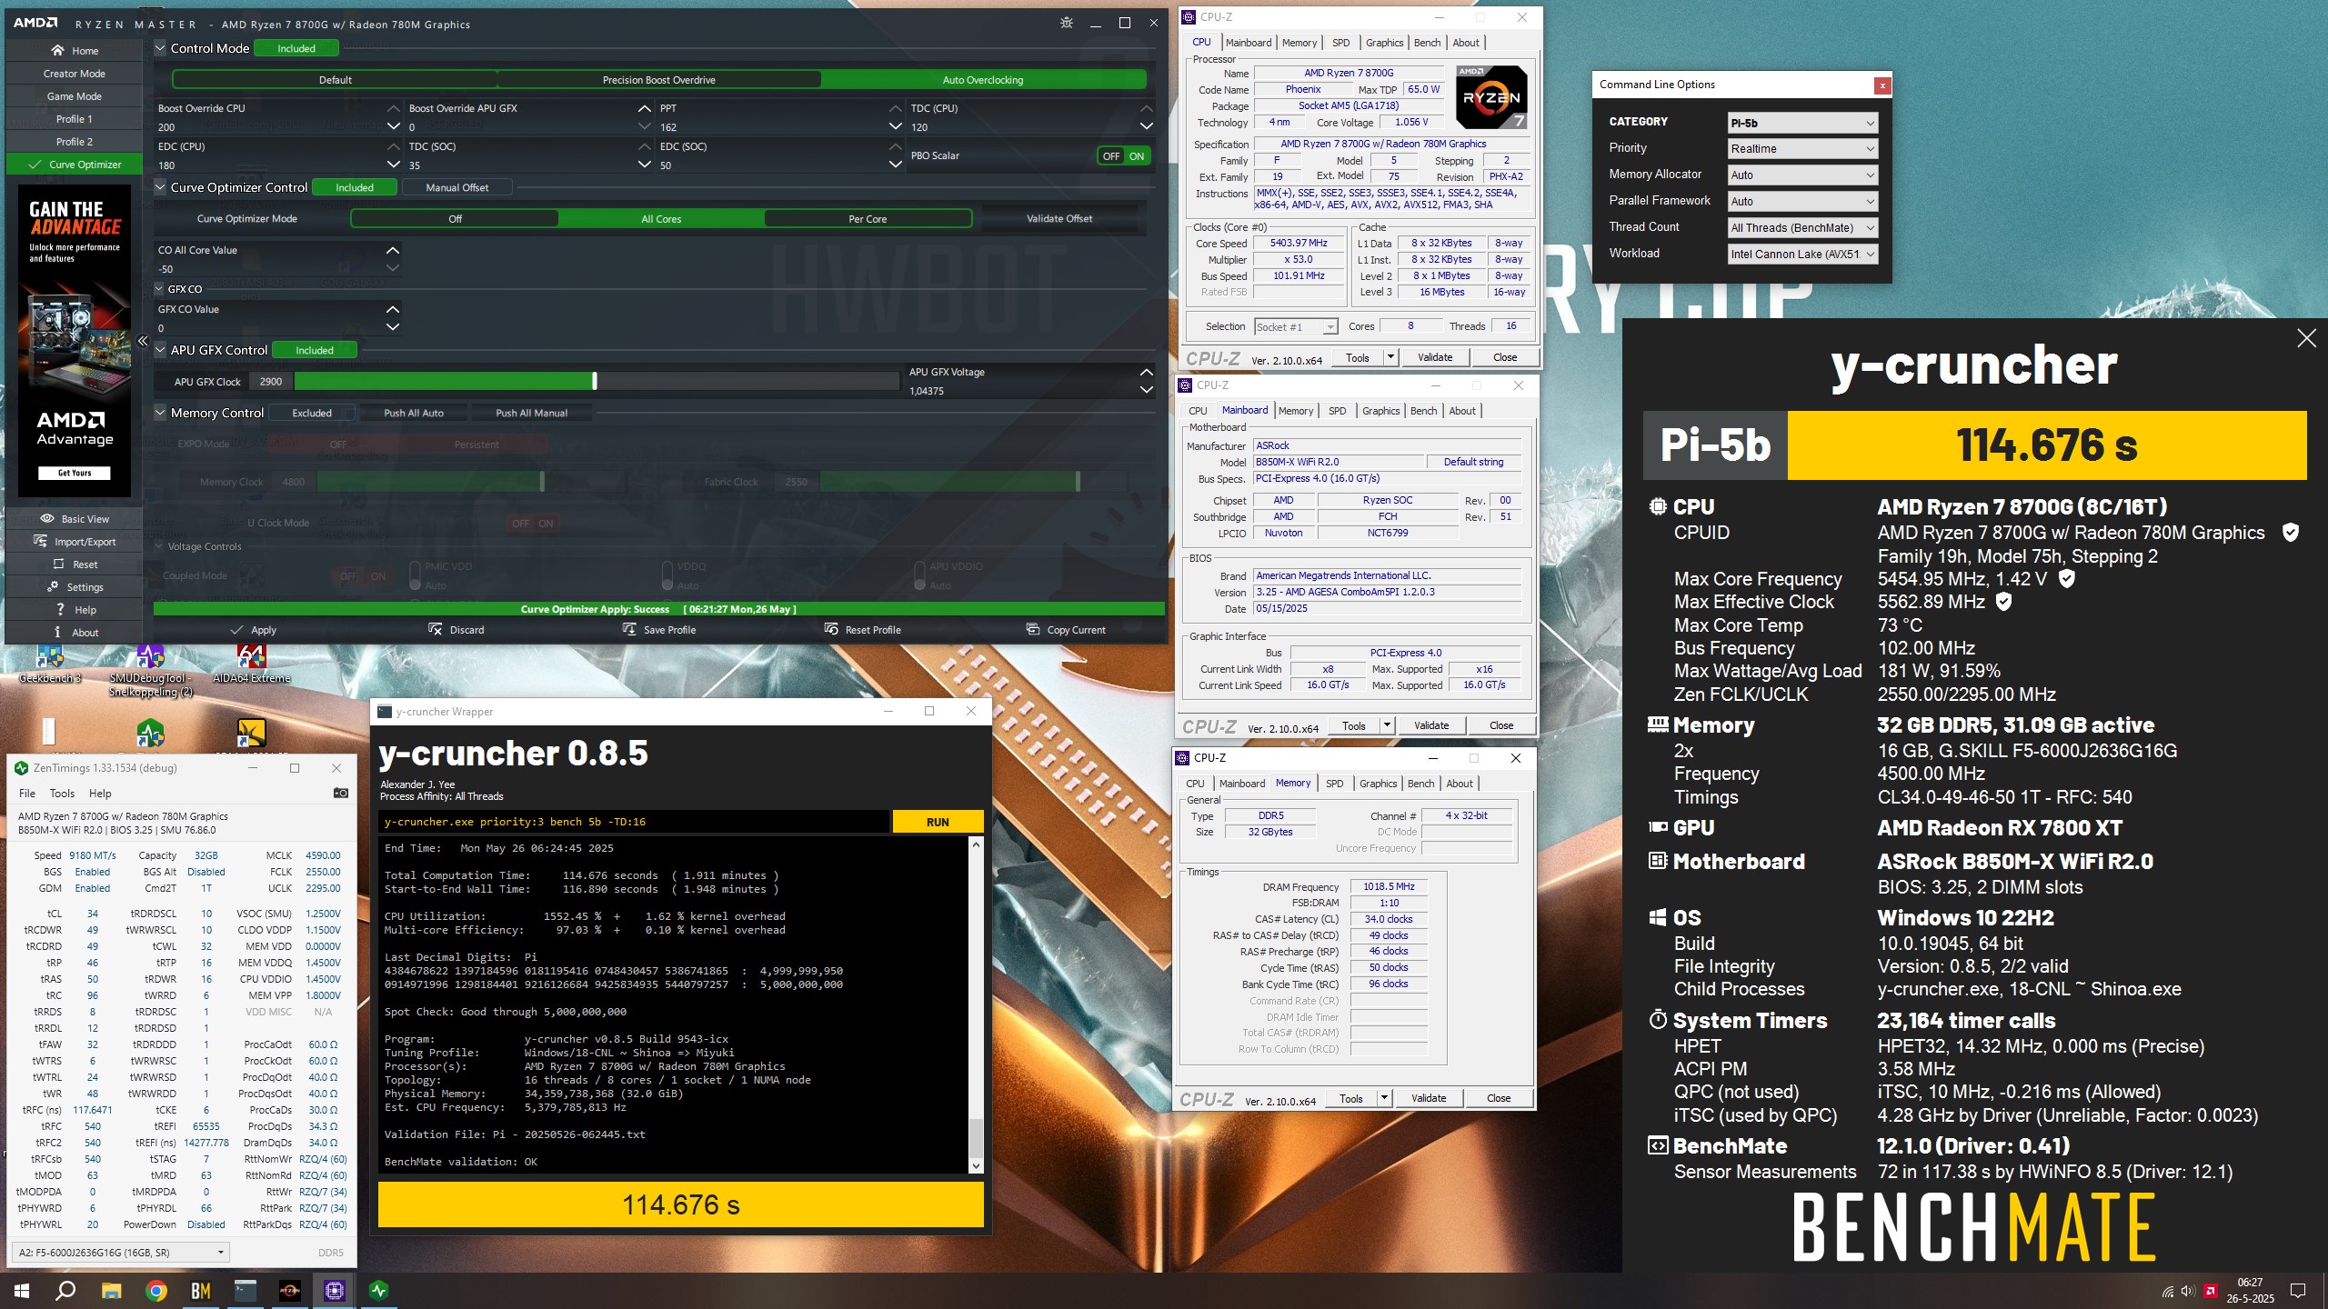Save Profile in Ryzen Master
Viewport: 2328px width, 1309px height.
(x=659, y=630)
